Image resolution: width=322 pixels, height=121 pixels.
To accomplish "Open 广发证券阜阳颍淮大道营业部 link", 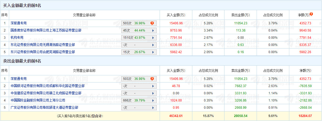I will point(44,108).
